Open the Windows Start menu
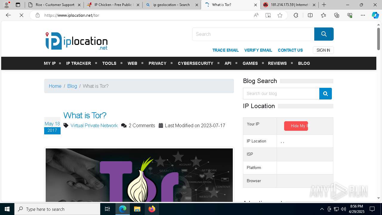382x215 pixels. (x=7, y=209)
